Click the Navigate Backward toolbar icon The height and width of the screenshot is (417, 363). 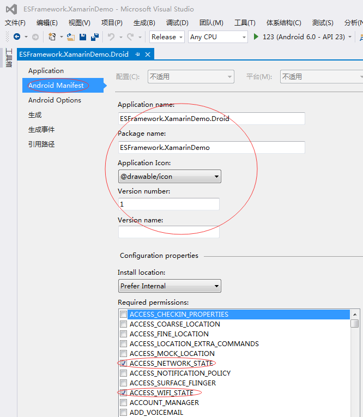coord(16,37)
